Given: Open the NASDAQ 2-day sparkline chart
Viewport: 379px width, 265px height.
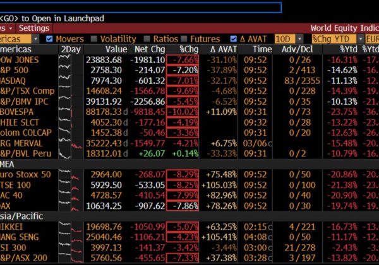Looking at the screenshot, I should coord(71,81).
